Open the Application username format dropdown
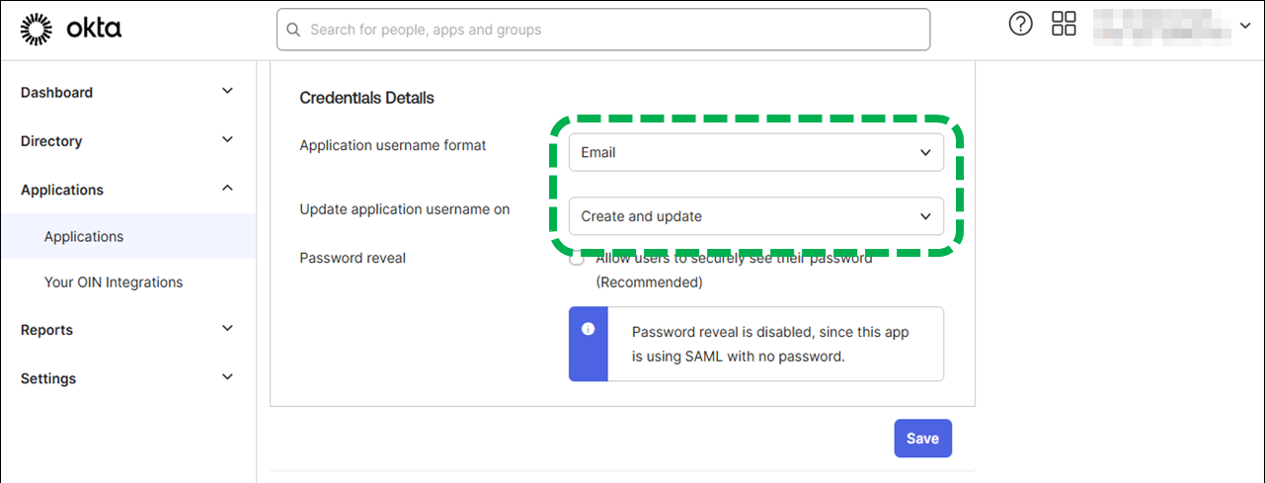Viewport: 1265px width, 483px height. (756, 152)
